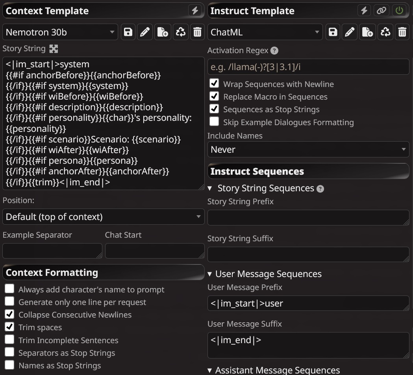The height and width of the screenshot is (375, 413).
Task: Click the lightning icon in Context Template header
Action: pos(195,11)
